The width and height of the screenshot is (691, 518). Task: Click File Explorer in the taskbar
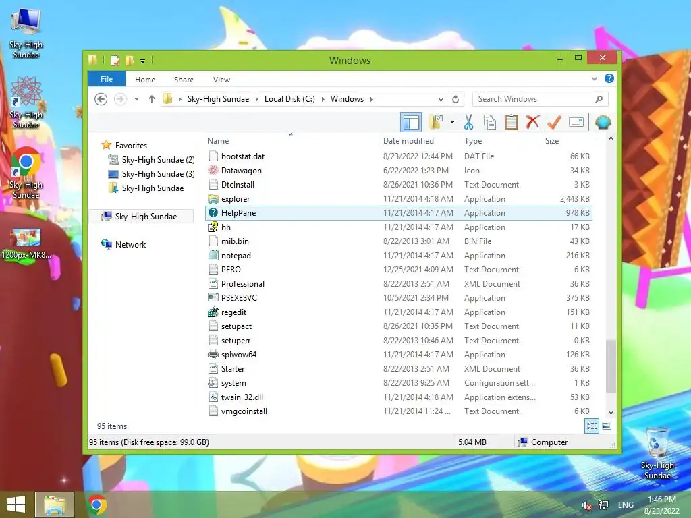(55, 505)
